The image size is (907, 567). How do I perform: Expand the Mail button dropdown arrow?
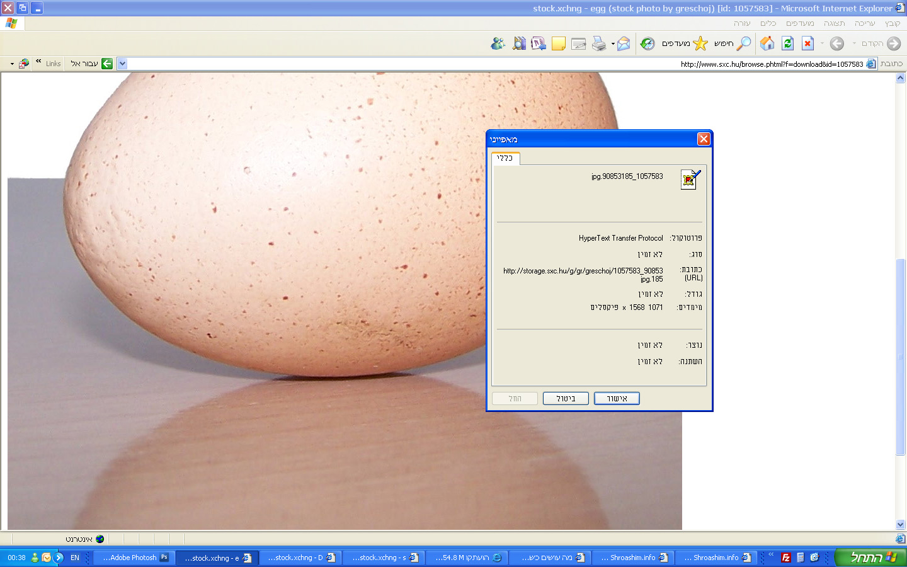coord(613,44)
